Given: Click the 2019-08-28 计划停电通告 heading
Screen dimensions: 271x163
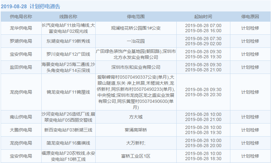Looking at the screenshot, I should coord(30,6).
